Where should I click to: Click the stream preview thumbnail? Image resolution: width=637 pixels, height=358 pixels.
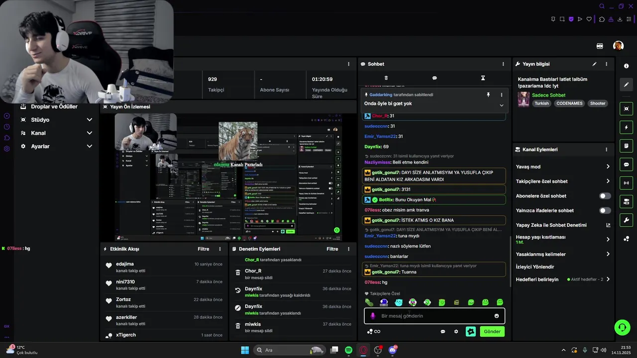click(228, 178)
